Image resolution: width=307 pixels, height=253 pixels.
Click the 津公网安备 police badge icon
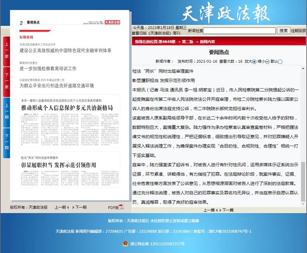pyautogui.click(x=125, y=244)
